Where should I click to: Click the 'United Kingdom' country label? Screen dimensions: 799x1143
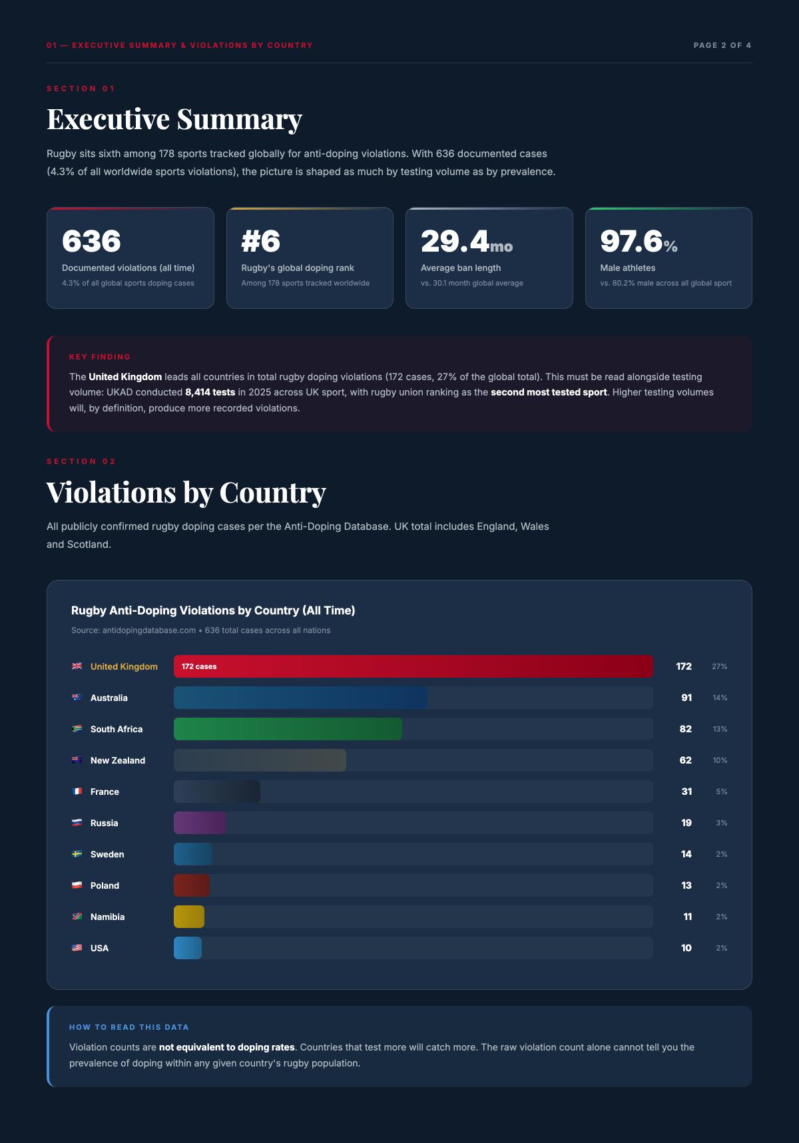coord(124,666)
